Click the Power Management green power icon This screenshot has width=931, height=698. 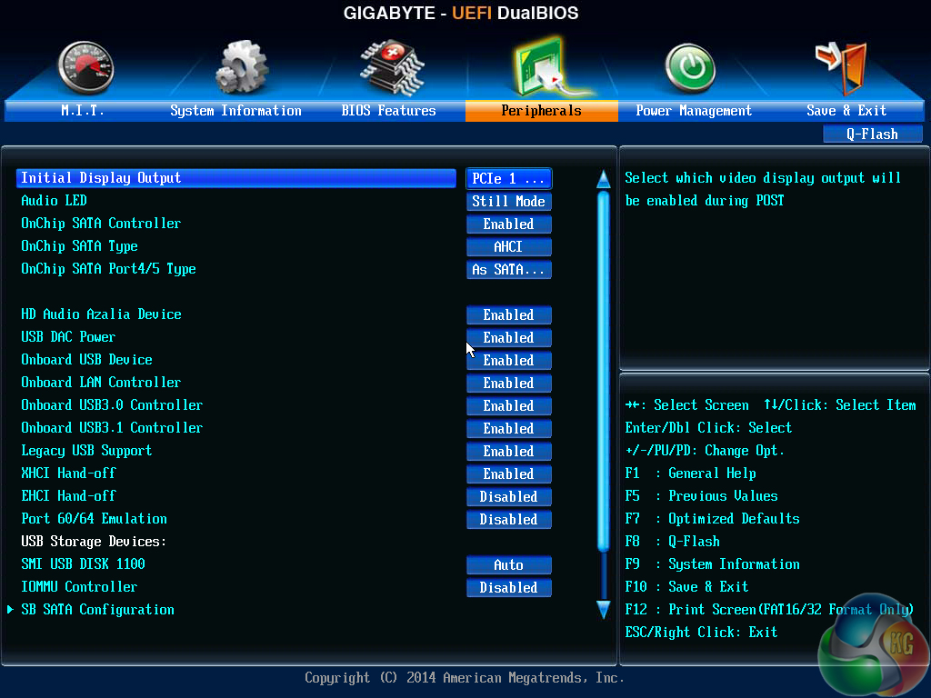[x=690, y=69]
